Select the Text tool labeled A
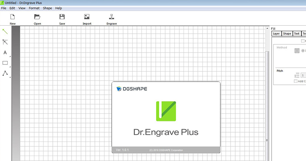This screenshot has width=306, height=161. 5,53
